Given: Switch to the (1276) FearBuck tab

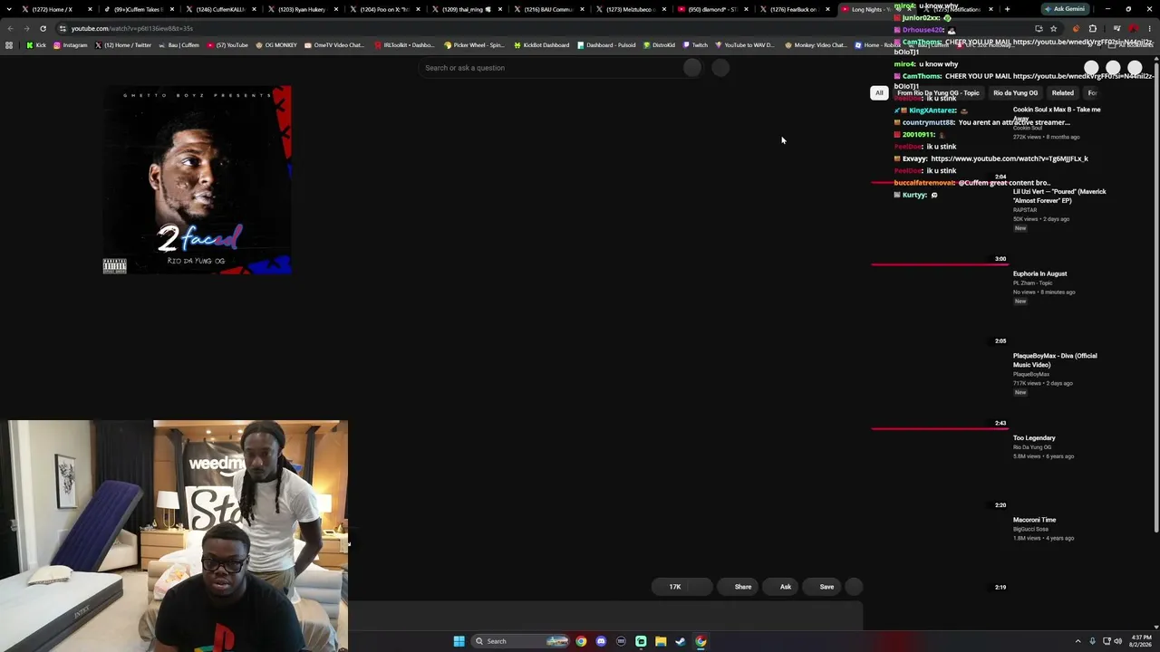Looking at the screenshot, I should 793,9.
